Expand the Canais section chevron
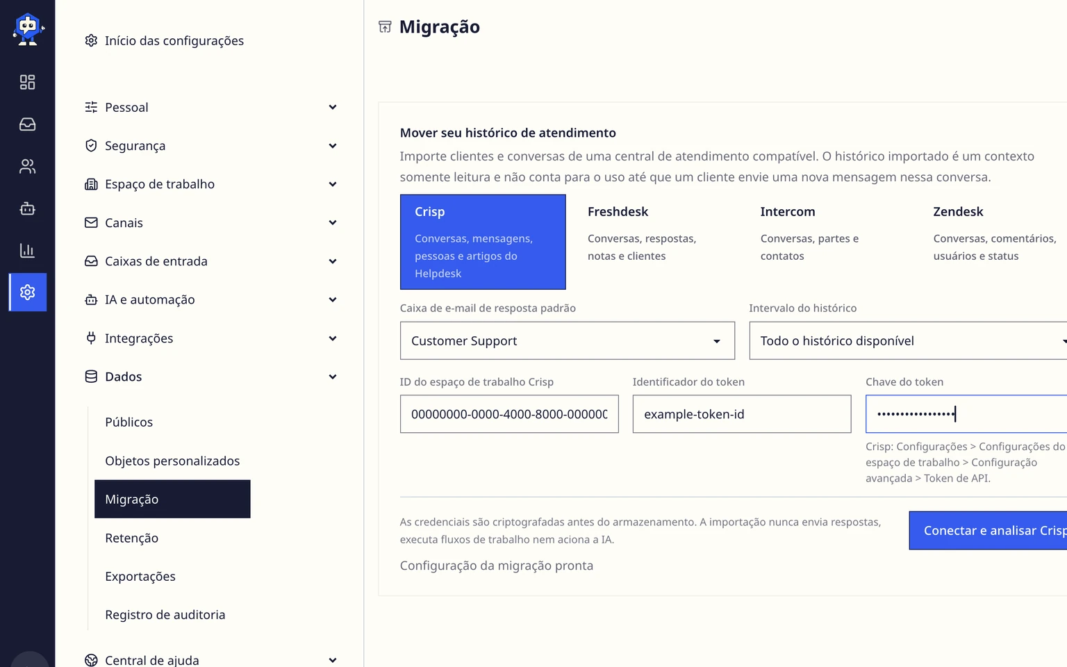This screenshot has height=667, width=1067. tap(333, 222)
